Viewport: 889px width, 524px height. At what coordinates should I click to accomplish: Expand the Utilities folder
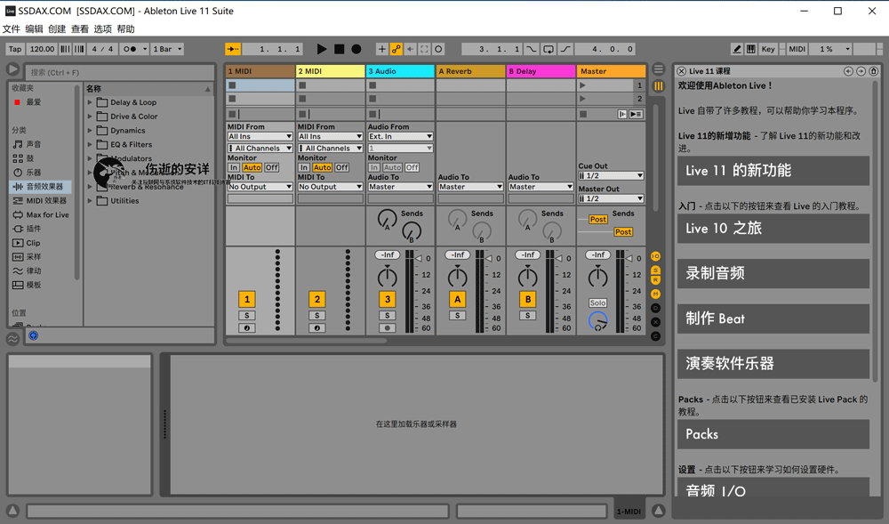90,201
